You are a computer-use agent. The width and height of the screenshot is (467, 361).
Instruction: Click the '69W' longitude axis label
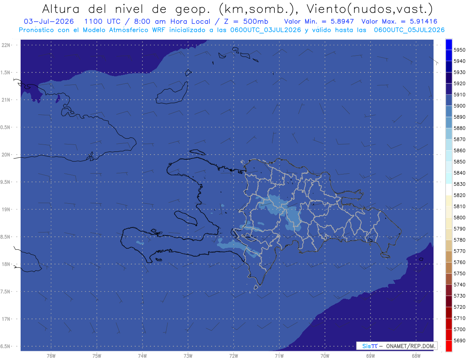tap(370, 356)
